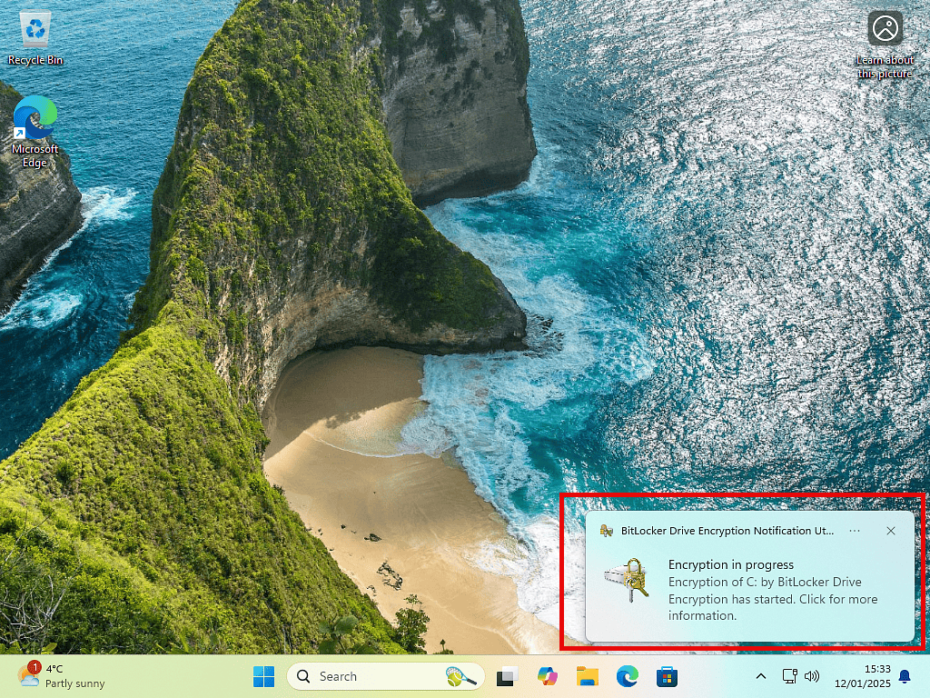Dismiss the BitLocker notification toast
930x698 pixels.
[x=891, y=531]
